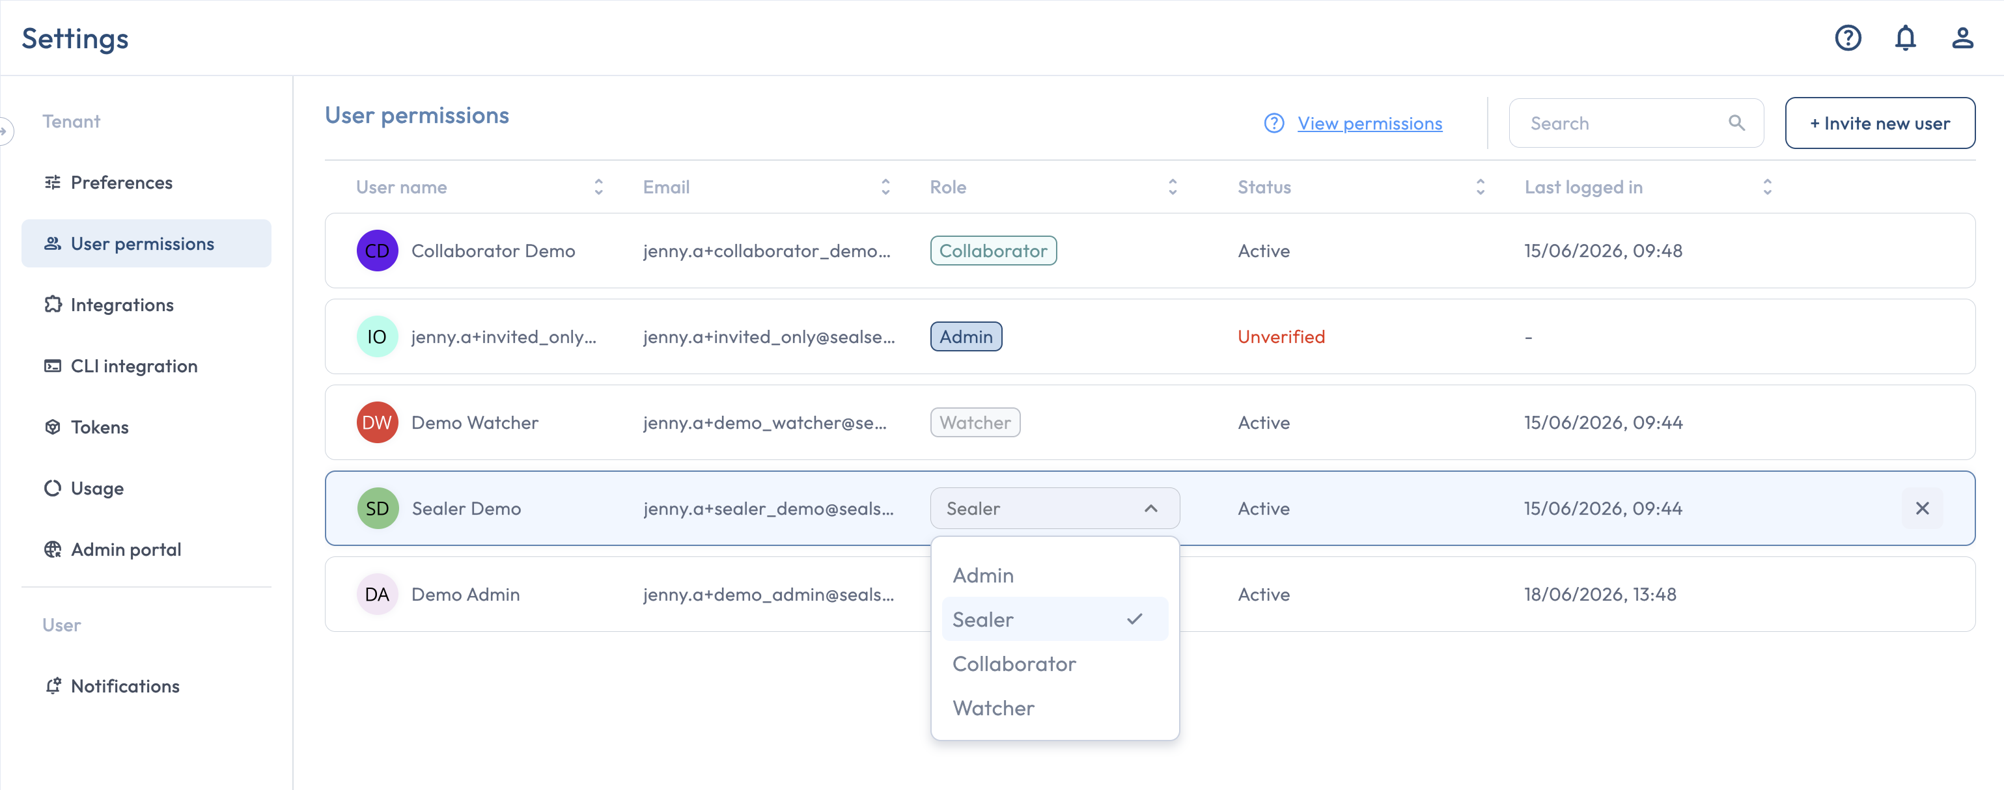
Task: Sort by the User name column
Action: pyautogui.click(x=598, y=187)
